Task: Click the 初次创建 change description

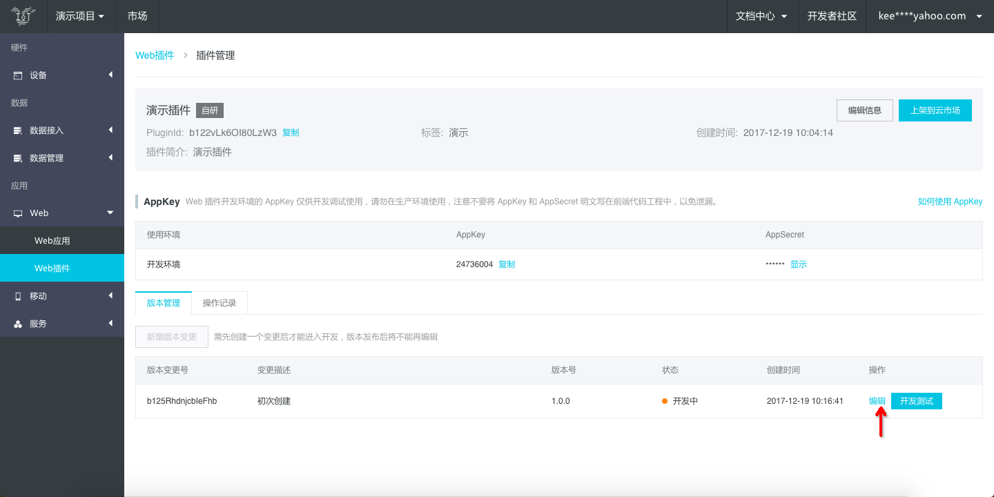Action: (274, 401)
